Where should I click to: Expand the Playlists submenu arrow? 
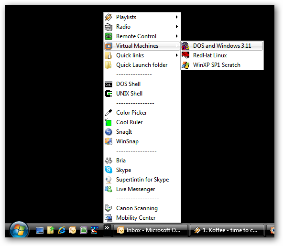(x=177, y=17)
